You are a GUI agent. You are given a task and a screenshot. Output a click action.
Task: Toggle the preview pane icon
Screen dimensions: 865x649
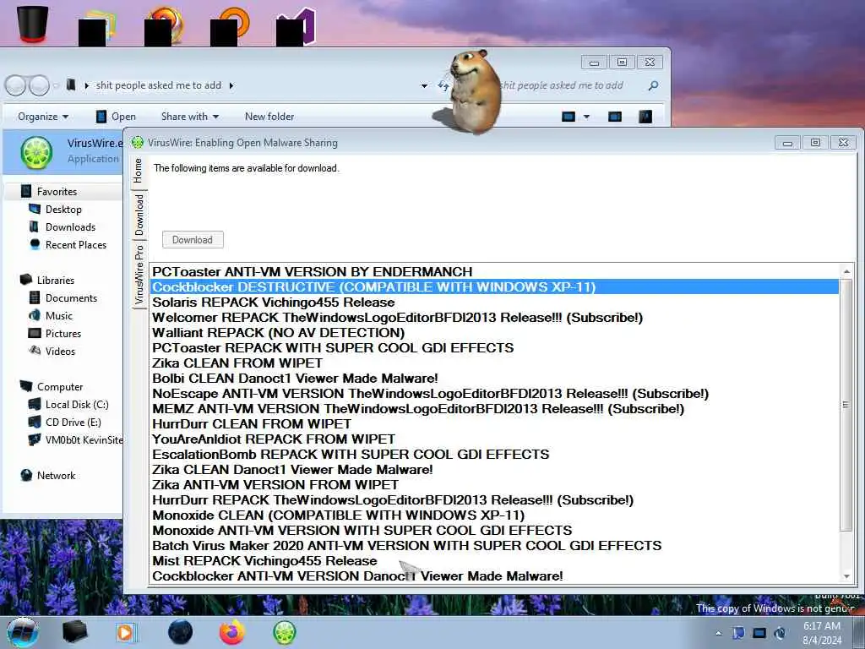[615, 117]
